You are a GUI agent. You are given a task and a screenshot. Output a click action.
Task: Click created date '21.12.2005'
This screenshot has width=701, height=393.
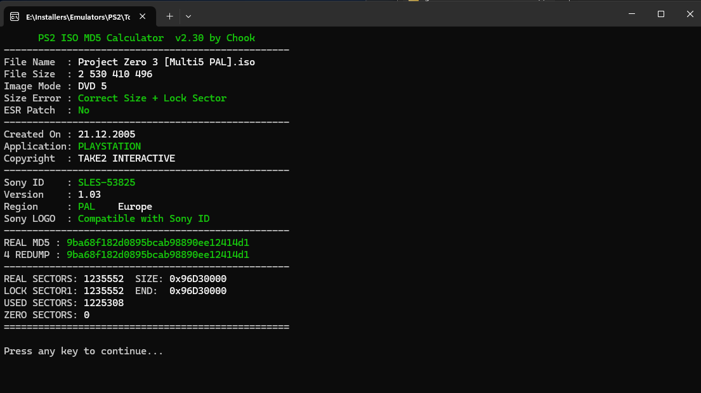(x=107, y=134)
